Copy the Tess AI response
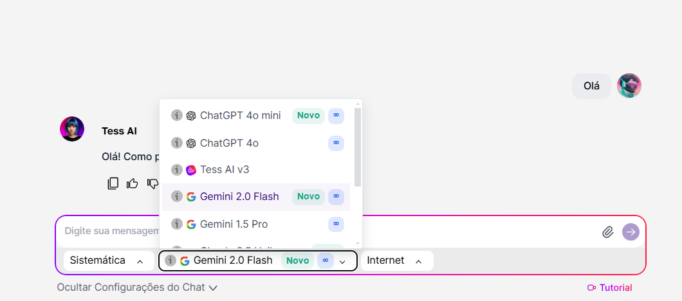This screenshot has width=682, height=301. [113, 183]
